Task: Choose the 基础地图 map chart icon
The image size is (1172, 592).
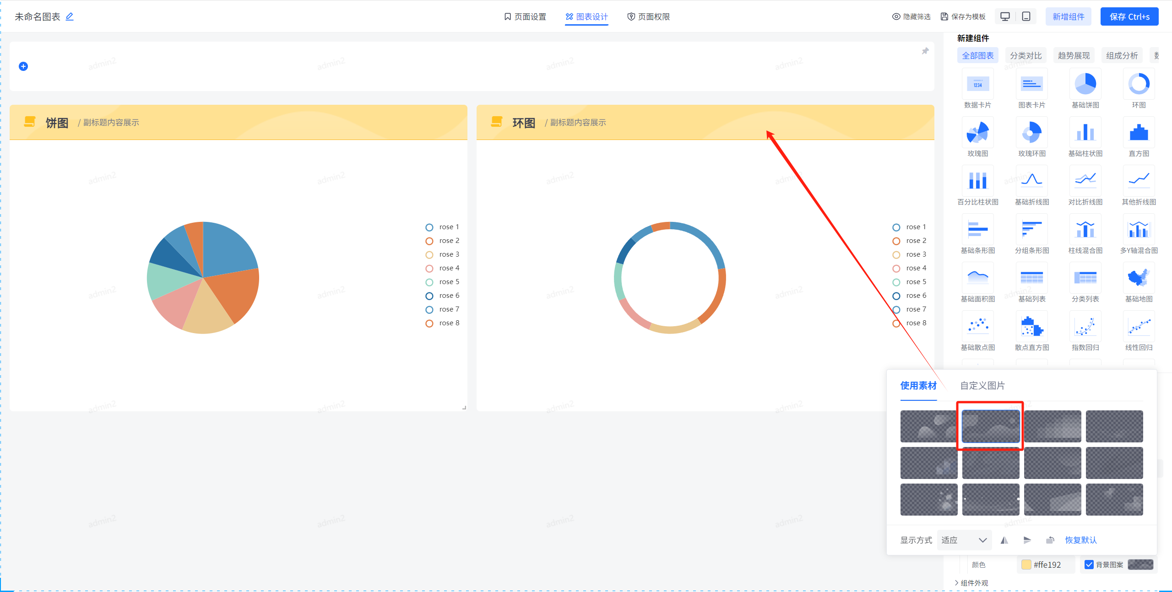Action: click(1139, 278)
